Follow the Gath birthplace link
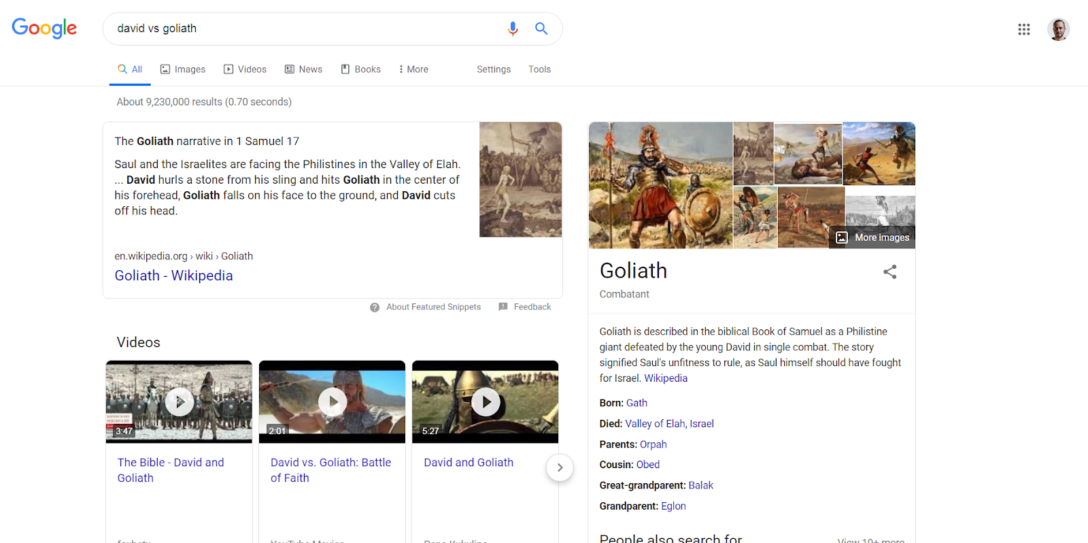1088x543 pixels. click(x=637, y=403)
